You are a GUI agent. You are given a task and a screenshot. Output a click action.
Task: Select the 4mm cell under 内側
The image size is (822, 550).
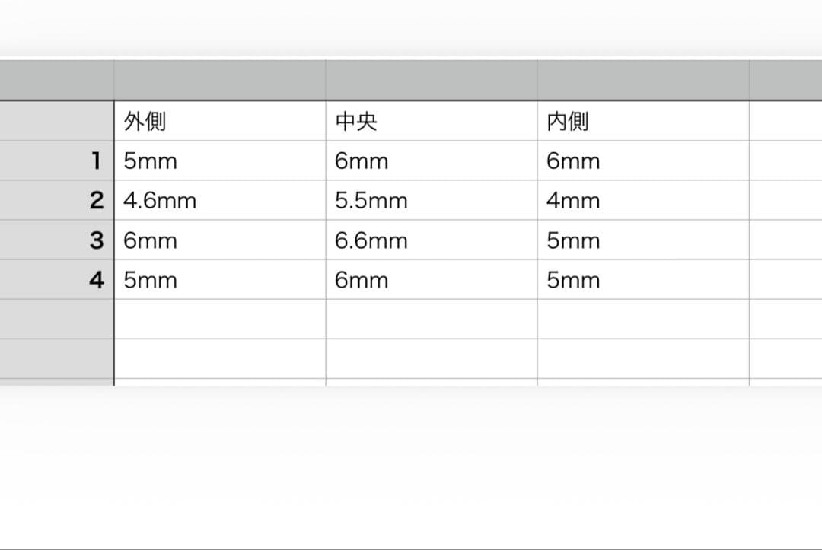pos(642,200)
